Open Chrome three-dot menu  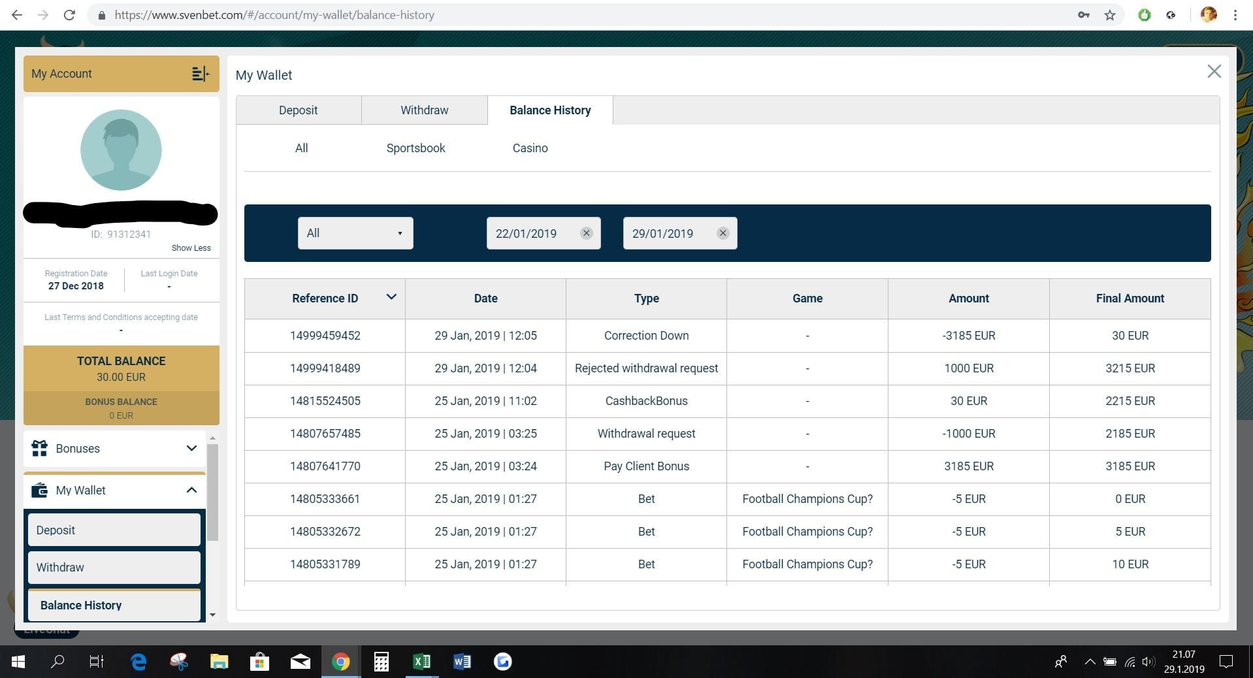pos(1235,14)
